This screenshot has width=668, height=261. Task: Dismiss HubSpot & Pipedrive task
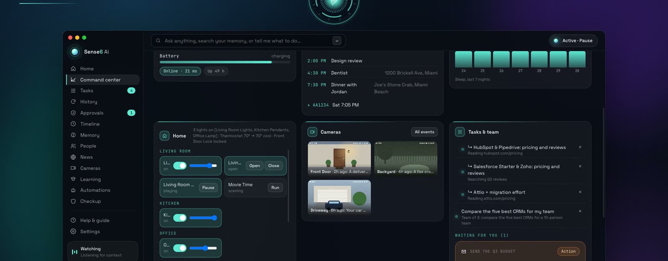tap(580, 147)
